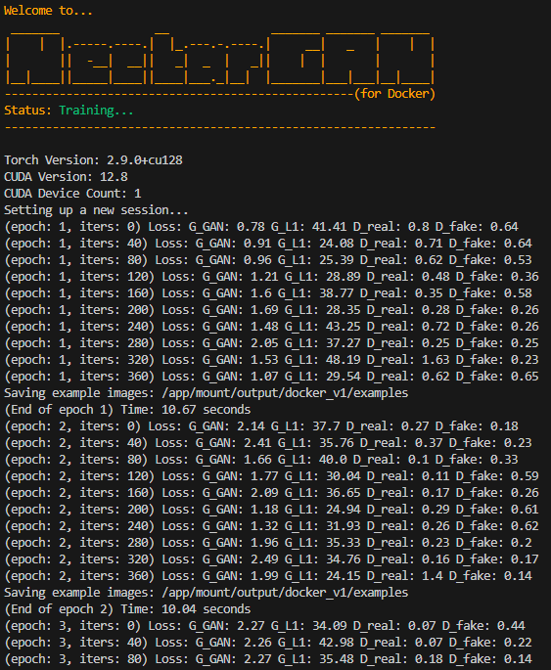Click the 'G_GAN: 2.41' value
Screen dimensions: 551x670
tap(233, 443)
